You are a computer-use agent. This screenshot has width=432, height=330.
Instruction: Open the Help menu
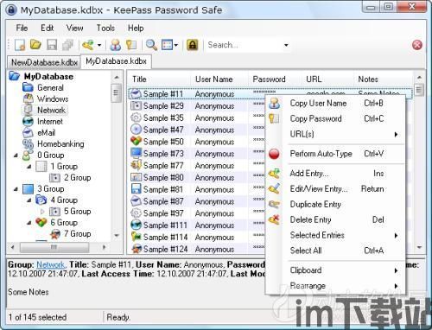pyautogui.click(x=136, y=28)
